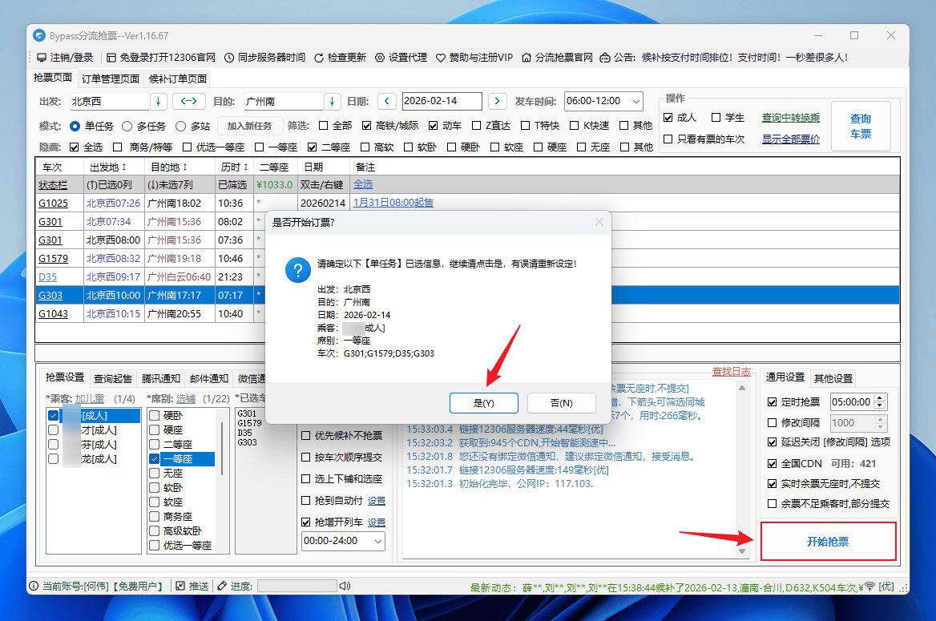
Task: Open the 查询中转换乘 link
Action: click(791, 117)
